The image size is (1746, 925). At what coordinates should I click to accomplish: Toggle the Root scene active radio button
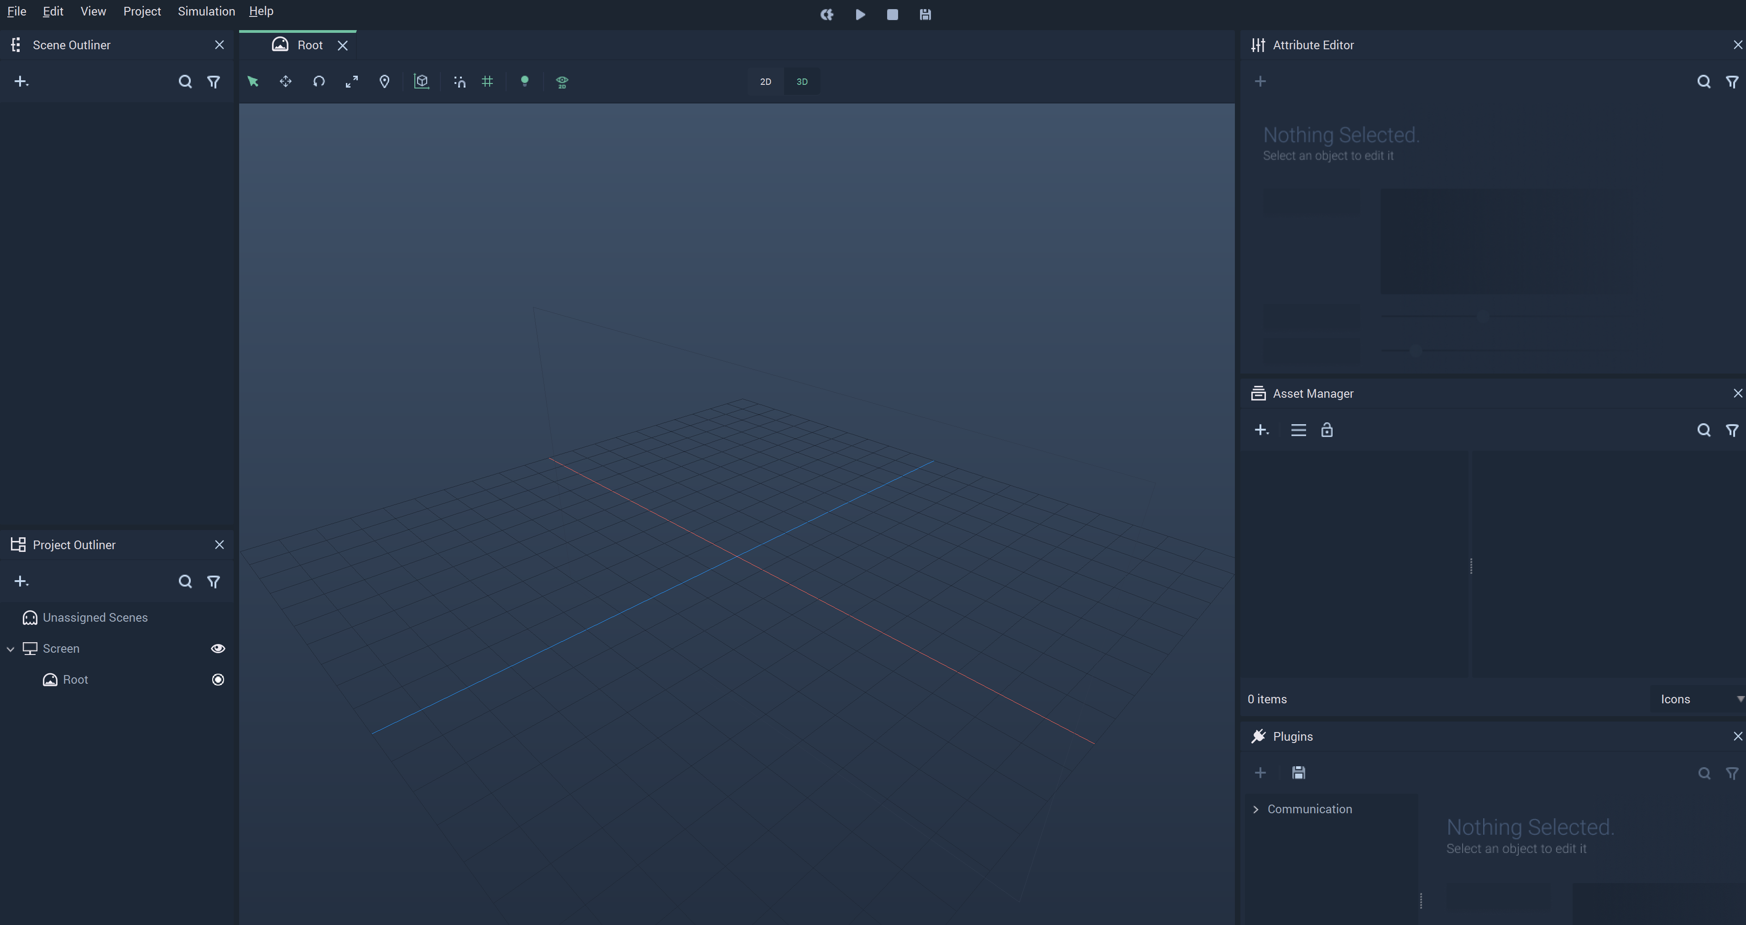point(218,679)
